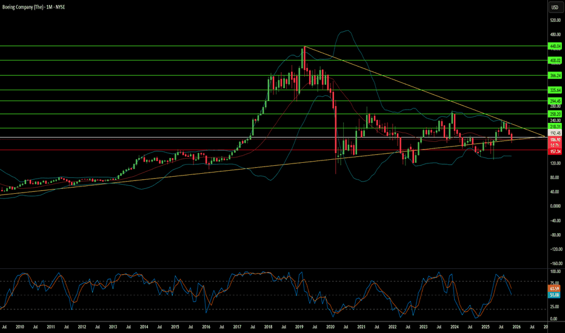Image resolution: width=565 pixels, height=333 pixels.
Task: Click the 2019 candlestick peak at trendline start
Action: click(304, 48)
